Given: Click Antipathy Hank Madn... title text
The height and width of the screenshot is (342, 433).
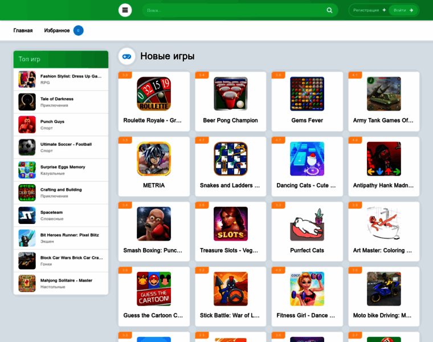Looking at the screenshot, I should pyautogui.click(x=383, y=185).
